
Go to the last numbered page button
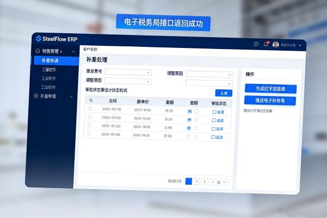tap(204, 181)
